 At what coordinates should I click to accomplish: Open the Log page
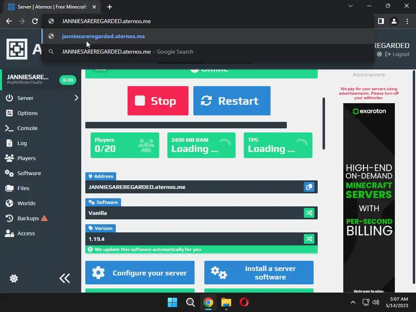(x=22, y=143)
